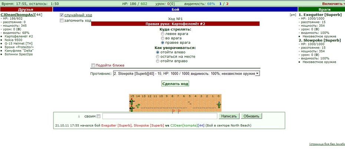Click the 'Написать' chat button

click(x=229, y=116)
